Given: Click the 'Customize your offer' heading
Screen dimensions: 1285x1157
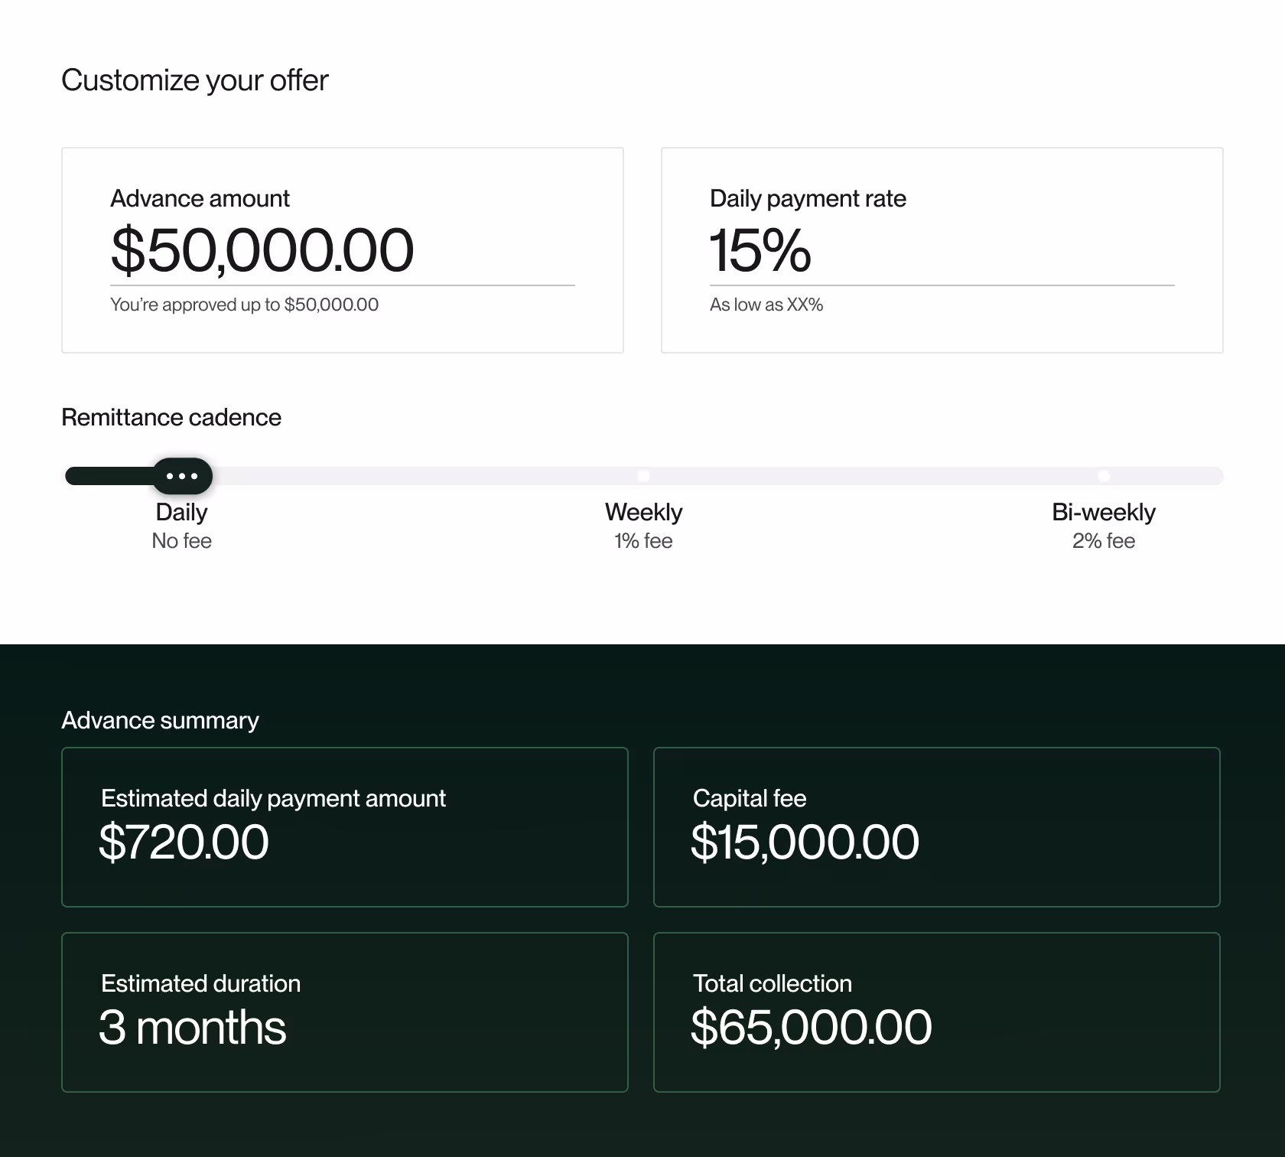Looking at the screenshot, I should 194,80.
